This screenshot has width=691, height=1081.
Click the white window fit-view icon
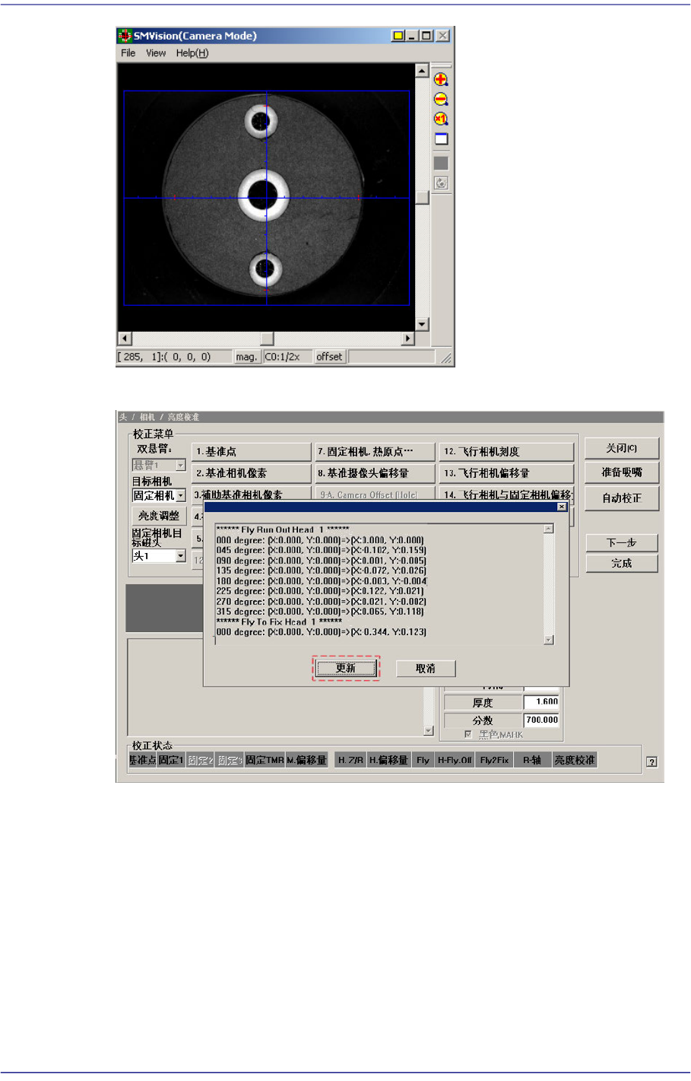pos(441,139)
